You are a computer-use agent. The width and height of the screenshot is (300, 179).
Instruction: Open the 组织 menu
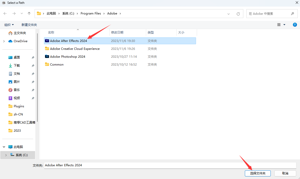pyautogui.click(x=9, y=25)
